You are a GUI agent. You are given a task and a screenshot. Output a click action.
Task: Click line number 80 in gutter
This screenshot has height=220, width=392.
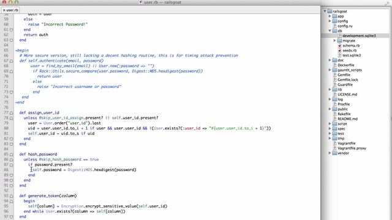click(x=6, y=128)
